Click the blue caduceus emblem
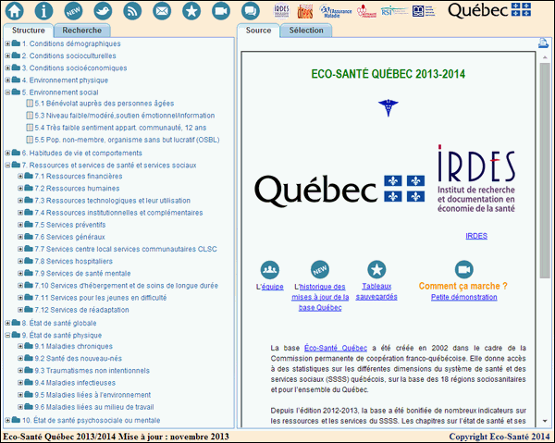 (388, 108)
